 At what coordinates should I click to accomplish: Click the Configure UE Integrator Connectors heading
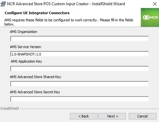(37, 13)
